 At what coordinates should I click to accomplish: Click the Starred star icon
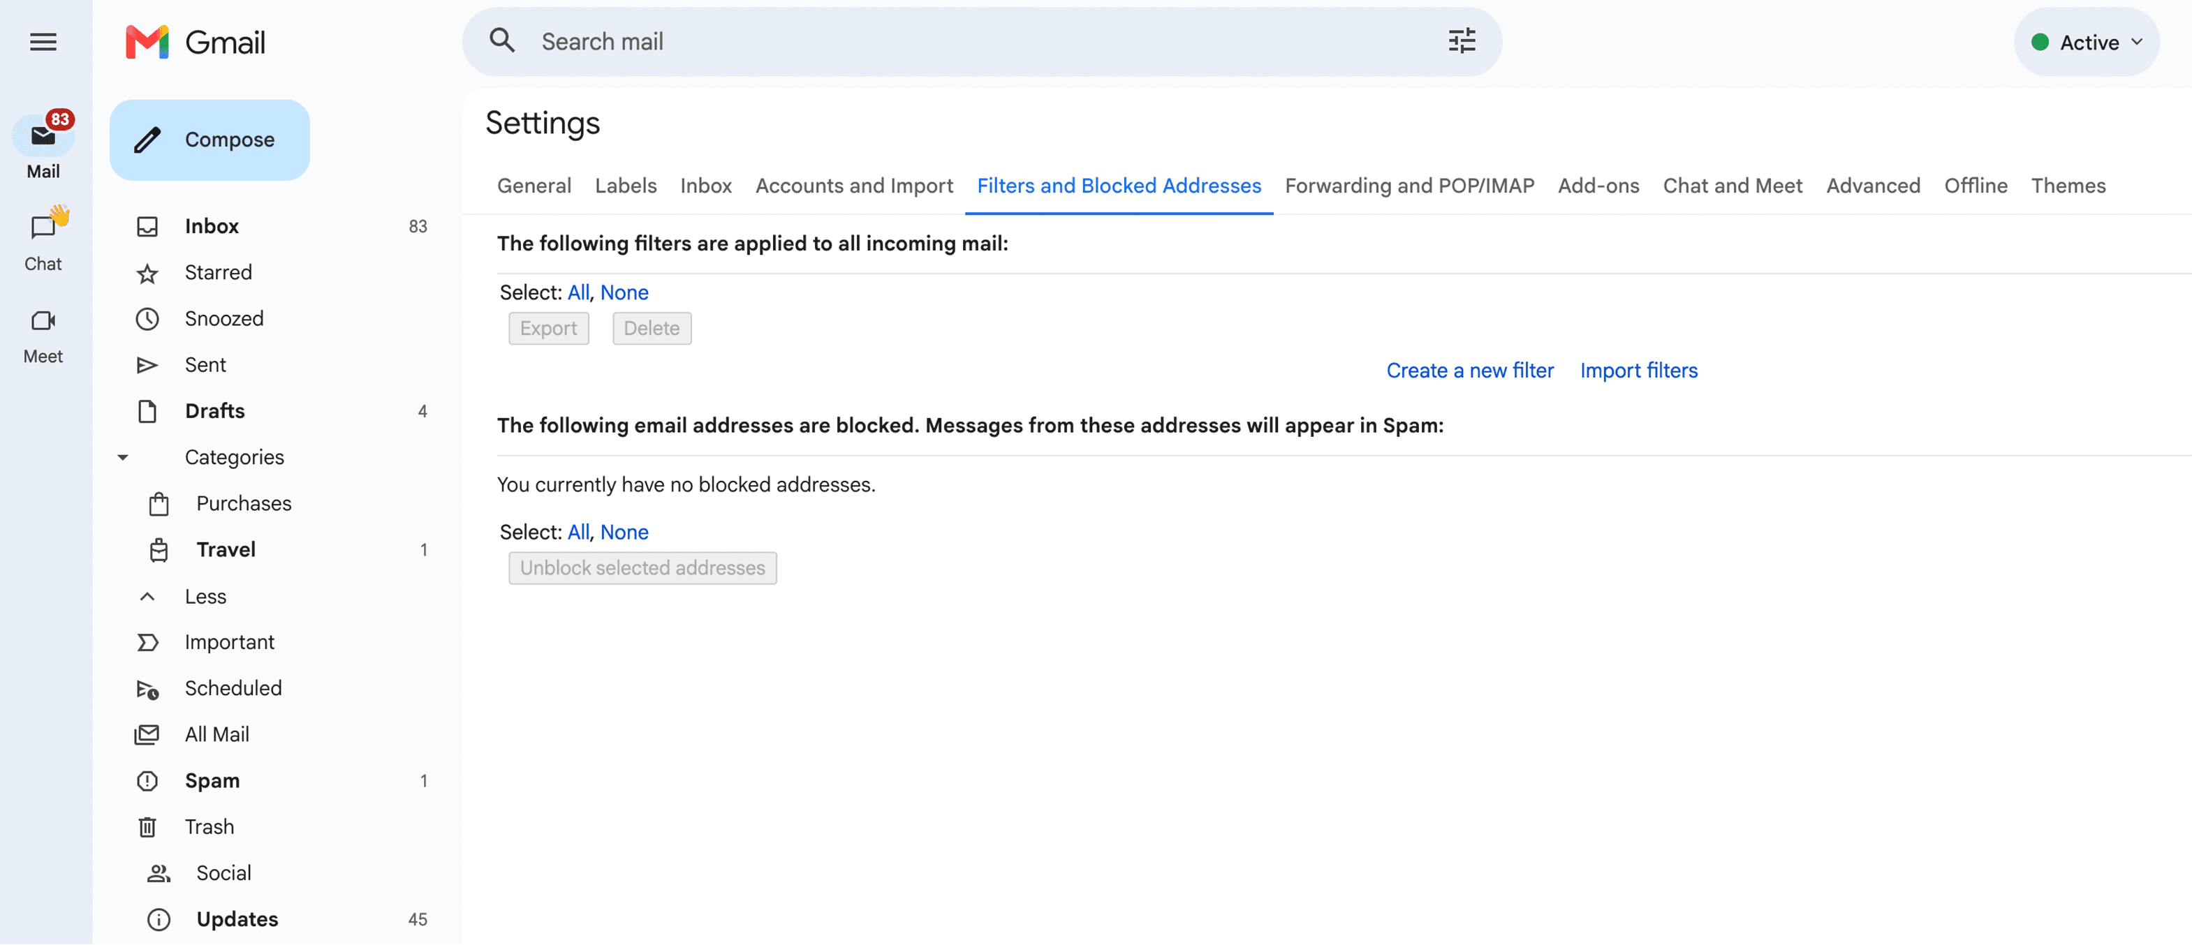147,273
